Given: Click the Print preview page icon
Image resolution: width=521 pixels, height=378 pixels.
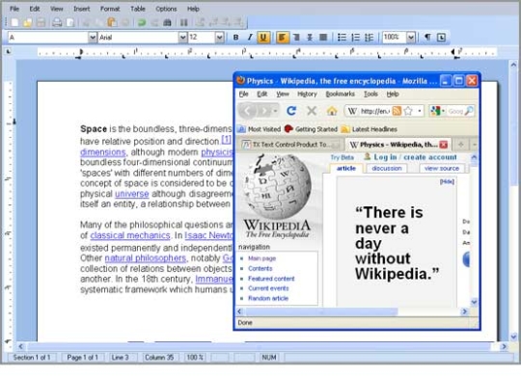Looking at the screenshot, I should tap(70, 22).
